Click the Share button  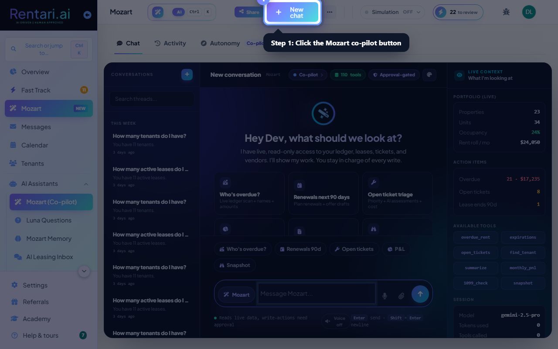[249, 12]
